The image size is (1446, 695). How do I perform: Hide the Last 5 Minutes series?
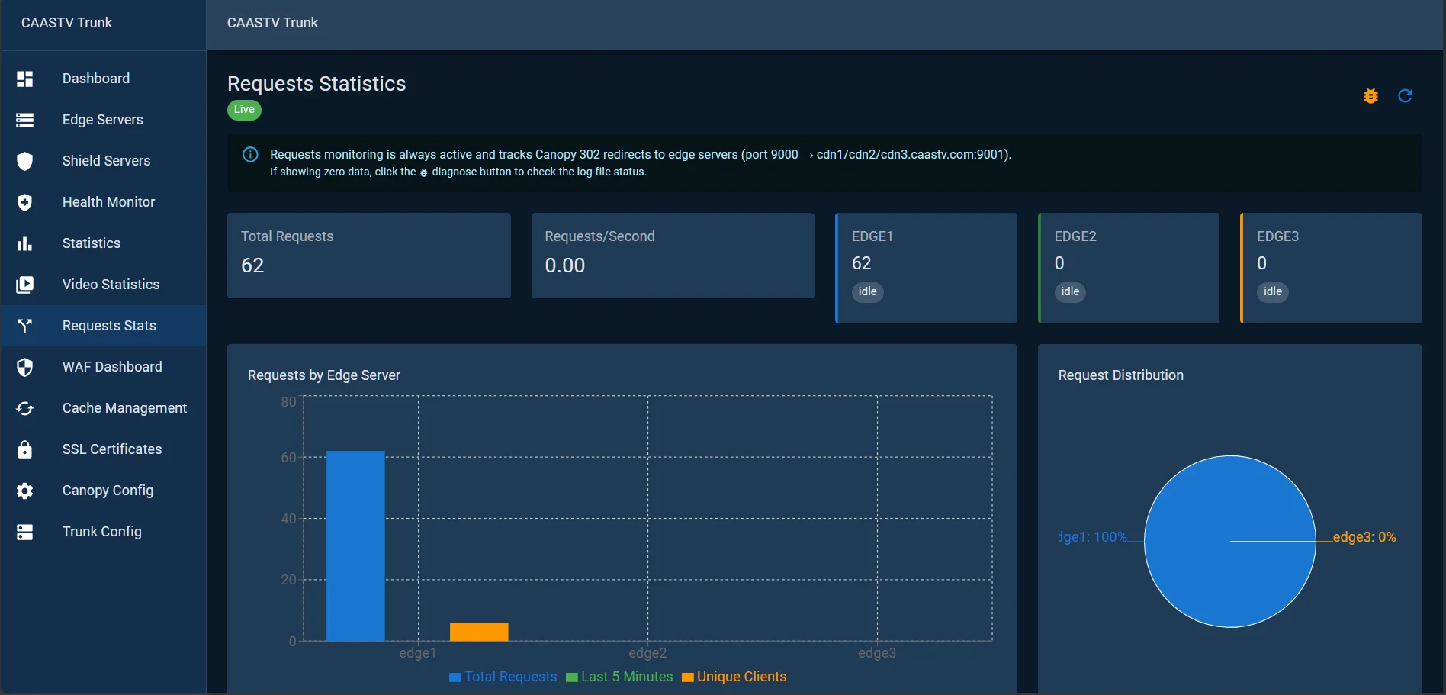619,677
